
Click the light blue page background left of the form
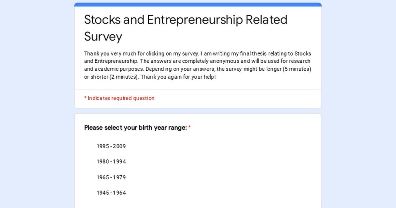pos(37,104)
